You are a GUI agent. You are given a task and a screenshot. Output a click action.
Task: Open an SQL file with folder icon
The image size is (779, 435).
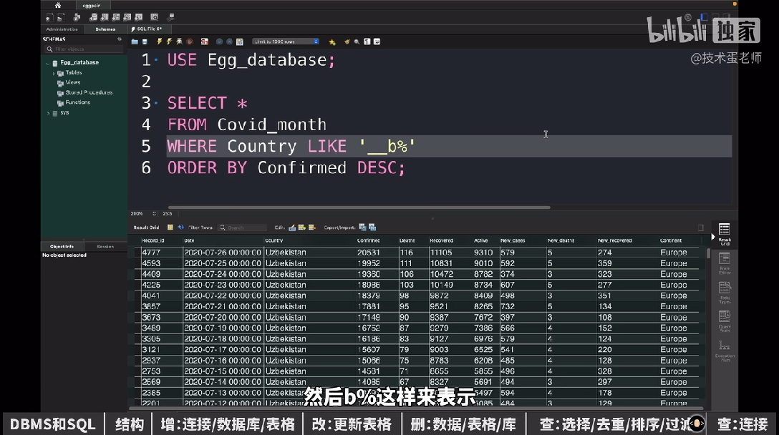pos(135,41)
